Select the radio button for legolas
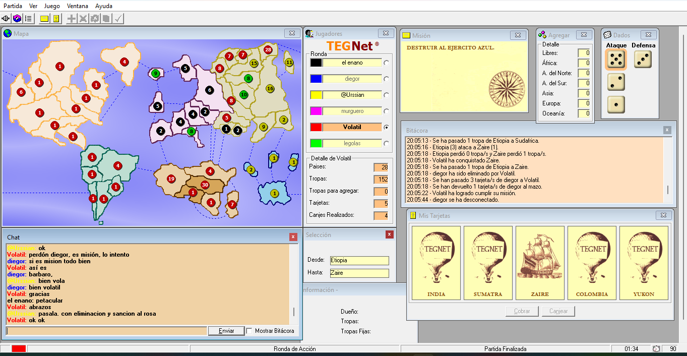Image resolution: width=687 pixels, height=356 pixels. [387, 143]
